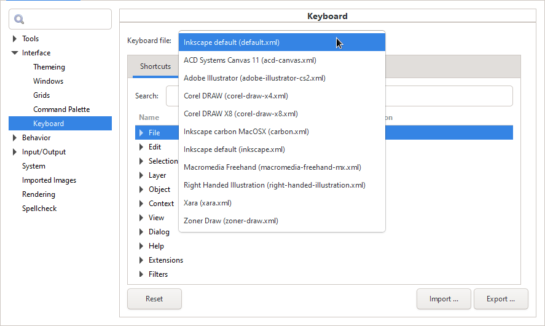Image resolution: width=545 pixels, height=326 pixels.
Task: Collapse the Interface category
Action: (15, 53)
